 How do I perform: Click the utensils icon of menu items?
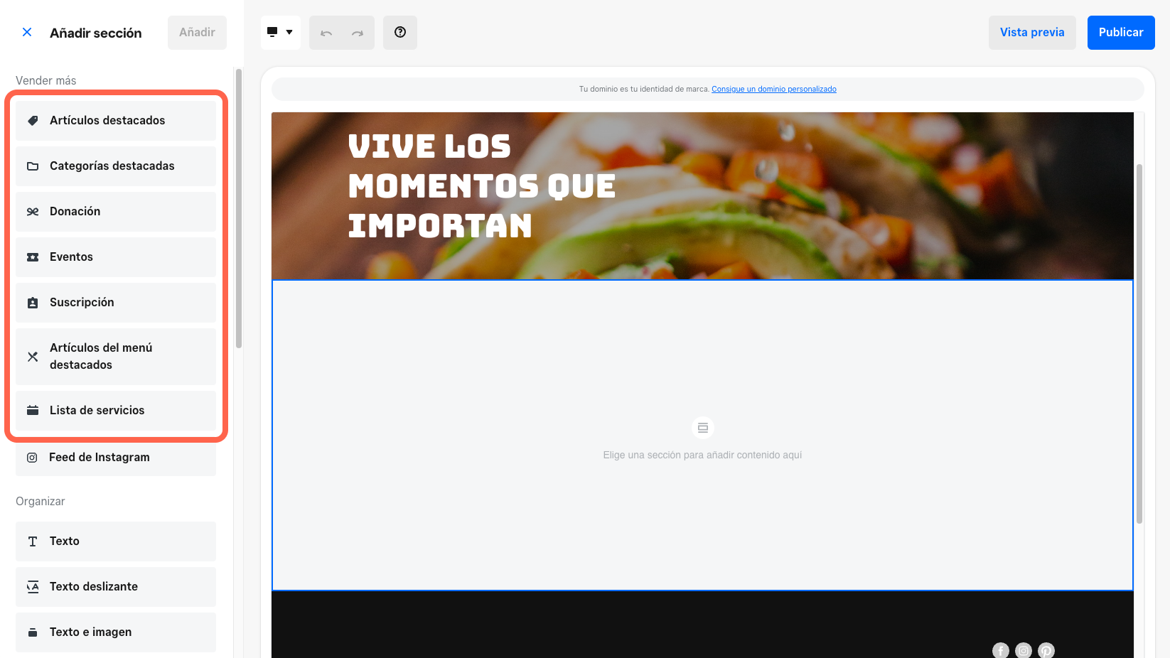click(33, 357)
